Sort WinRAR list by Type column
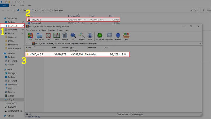Image resolution: width=211 pixels, height=119 pixels. [71, 48]
